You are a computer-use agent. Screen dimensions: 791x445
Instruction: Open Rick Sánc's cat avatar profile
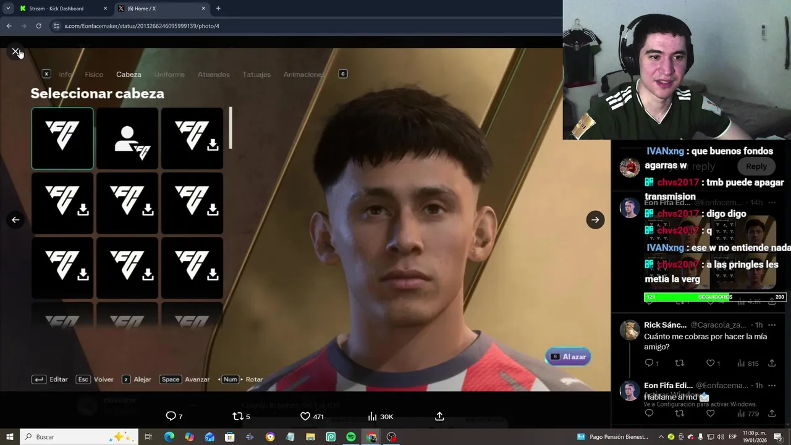630,331
